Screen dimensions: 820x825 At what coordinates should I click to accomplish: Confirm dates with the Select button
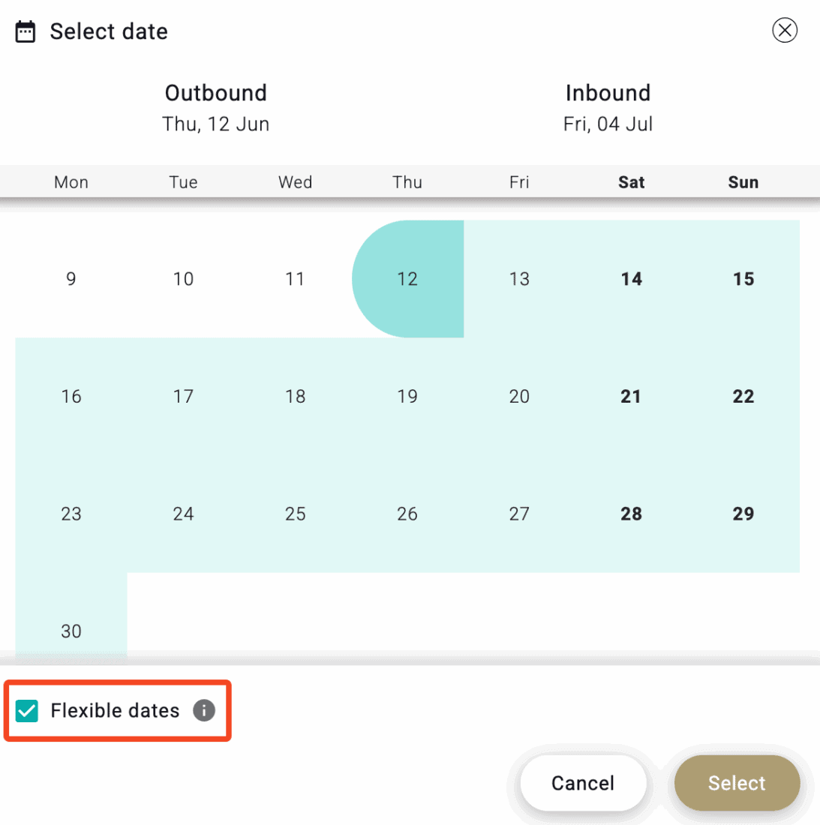click(737, 783)
